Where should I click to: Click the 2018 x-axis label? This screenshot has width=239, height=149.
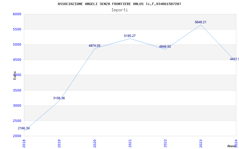pos(24,143)
